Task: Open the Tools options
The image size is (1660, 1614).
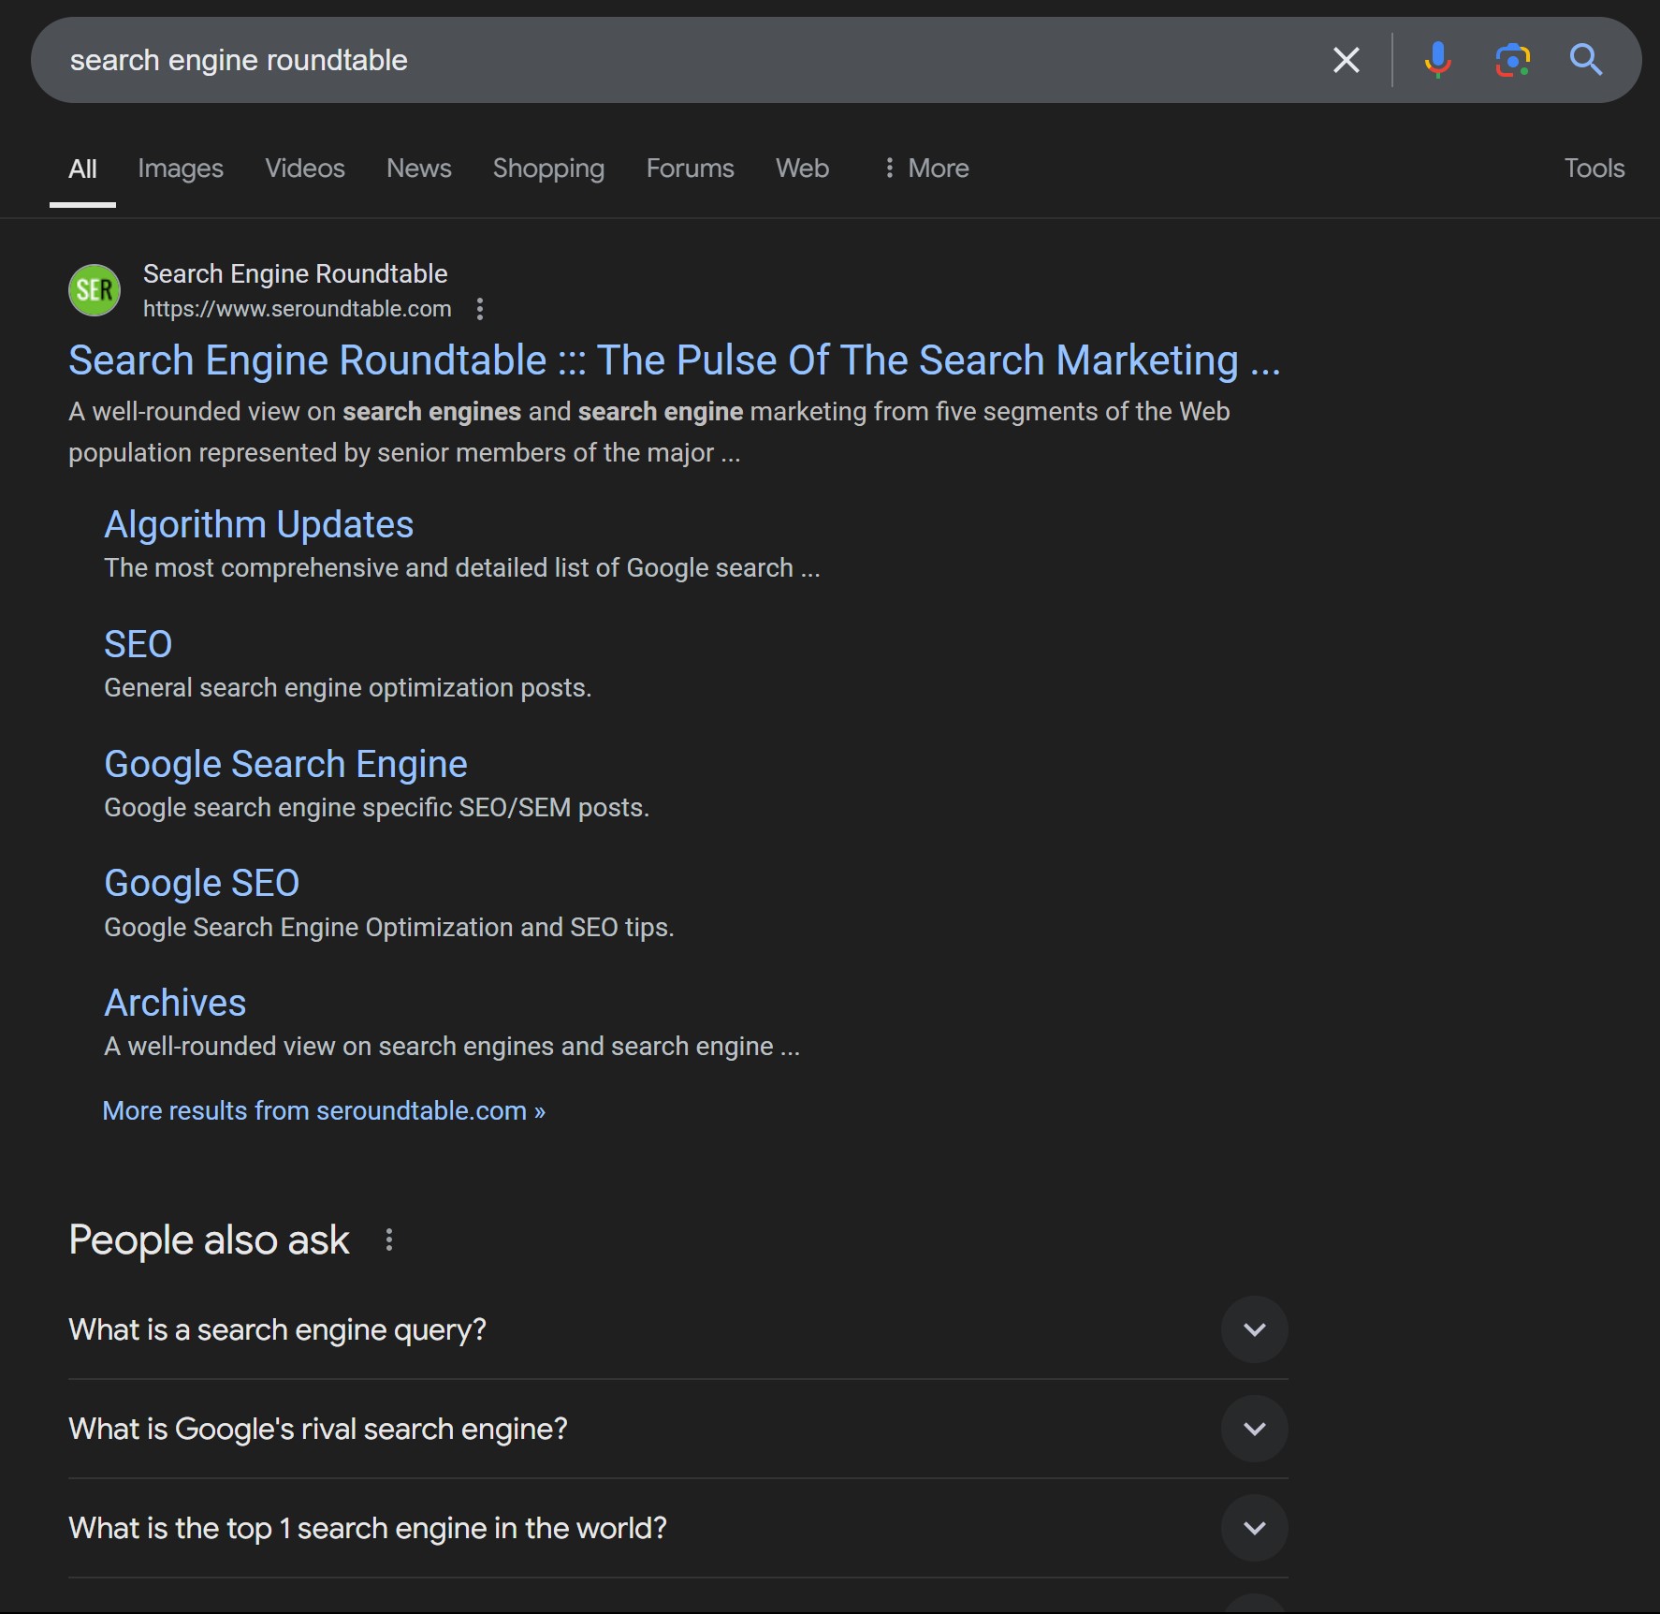Action: (1594, 169)
